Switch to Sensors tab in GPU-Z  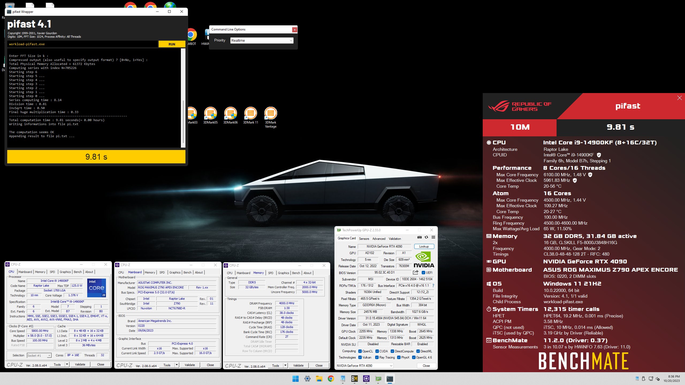point(364,238)
